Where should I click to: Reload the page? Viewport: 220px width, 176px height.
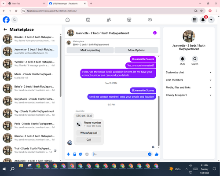[16, 11]
